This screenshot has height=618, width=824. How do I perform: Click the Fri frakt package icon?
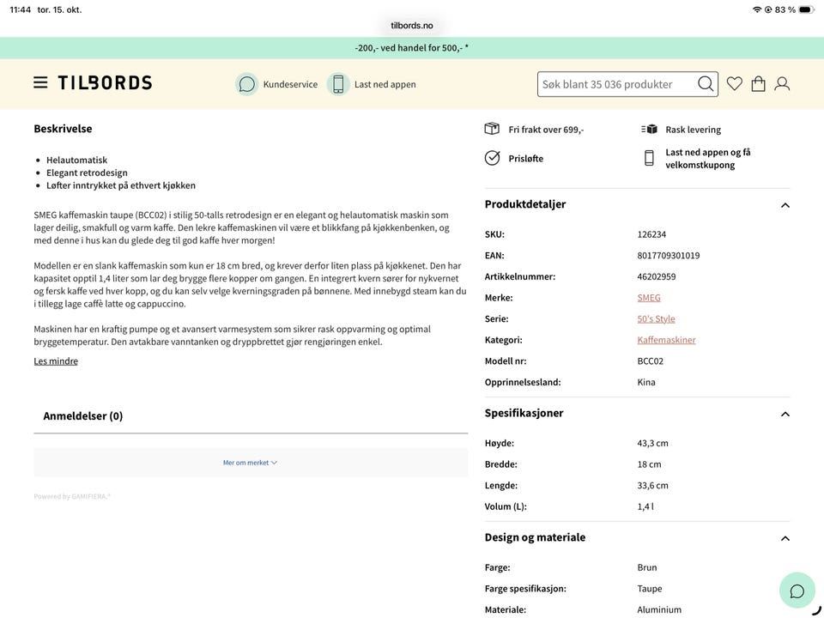coord(492,129)
